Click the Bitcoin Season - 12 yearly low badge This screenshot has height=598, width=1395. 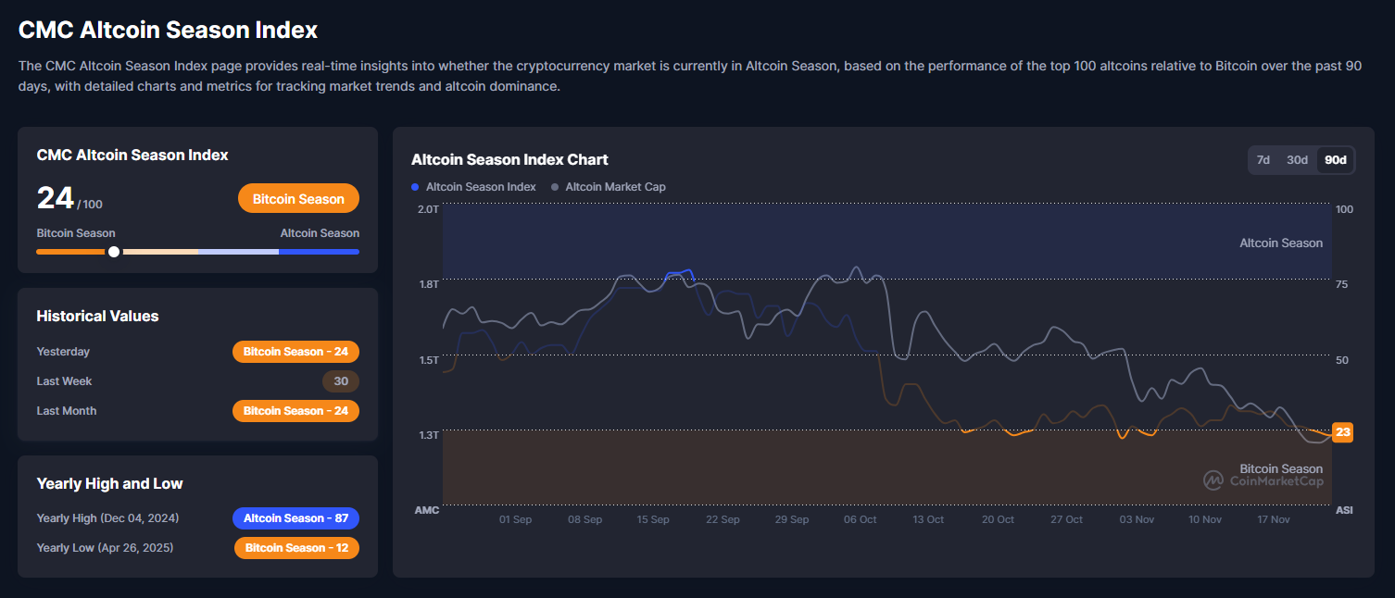[x=296, y=548]
